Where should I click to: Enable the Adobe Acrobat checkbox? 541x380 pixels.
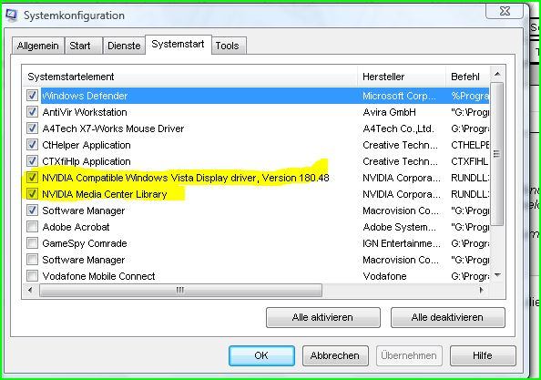(x=32, y=227)
